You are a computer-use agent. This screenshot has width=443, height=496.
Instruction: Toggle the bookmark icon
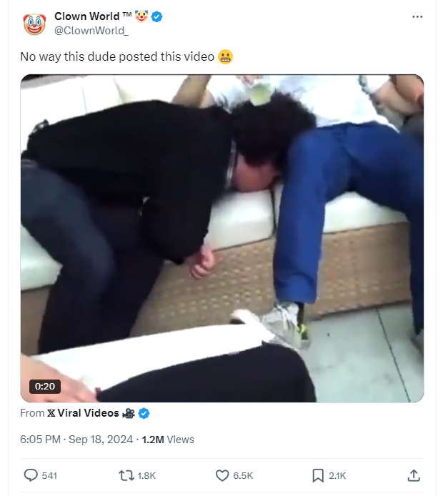318,475
